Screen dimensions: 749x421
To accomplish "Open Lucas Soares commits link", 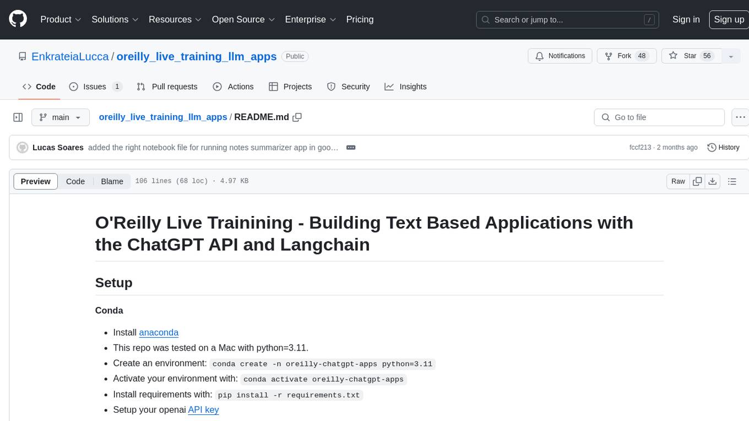I will click(58, 147).
